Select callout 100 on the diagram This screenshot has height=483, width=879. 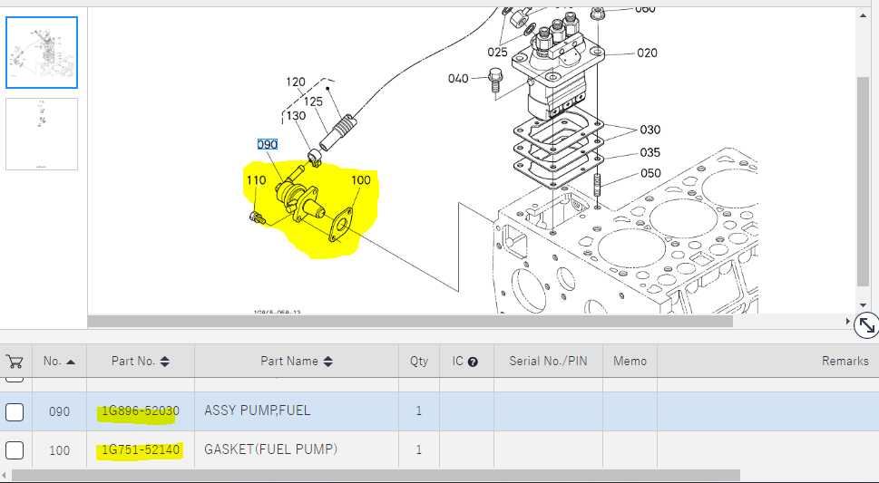click(x=361, y=180)
